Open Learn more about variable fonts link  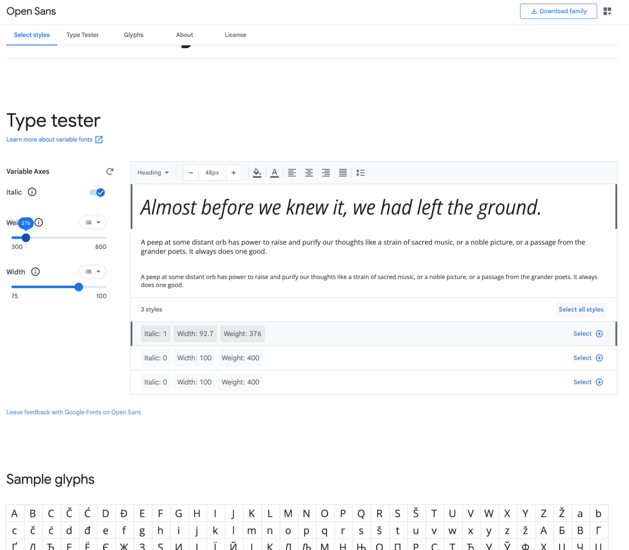pos(50,139)
